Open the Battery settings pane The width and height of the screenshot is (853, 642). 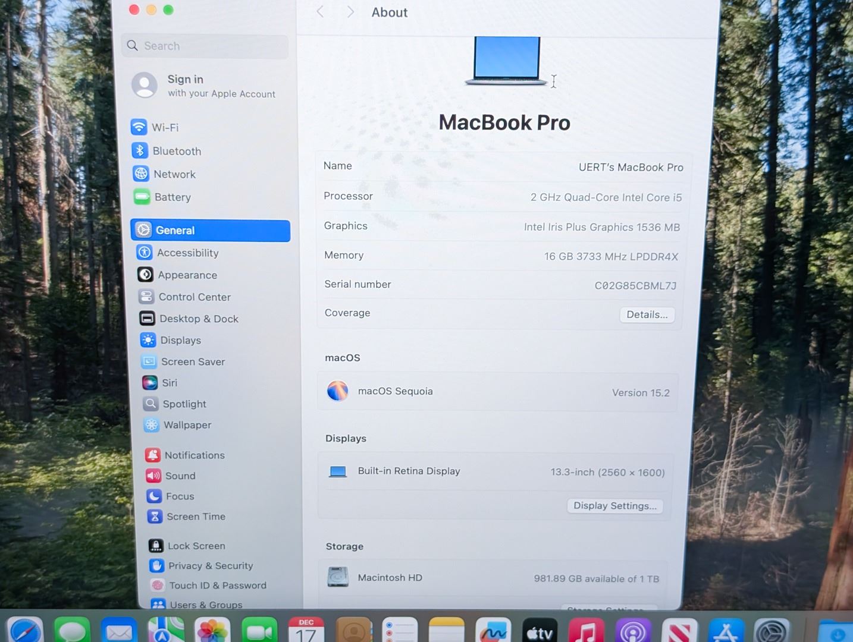tap(172, 197)
